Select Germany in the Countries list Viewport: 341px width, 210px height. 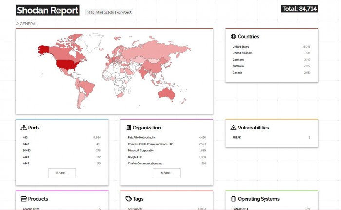[x=238, y=60]
